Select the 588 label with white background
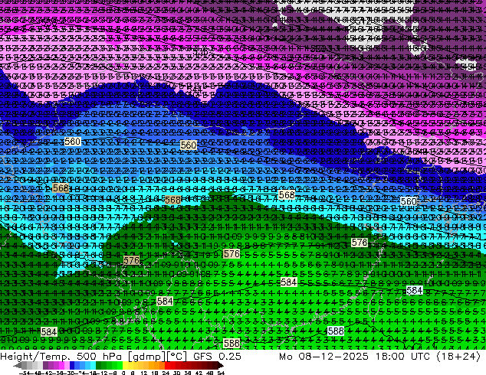 pyautogui.click(x=336, y=331)
